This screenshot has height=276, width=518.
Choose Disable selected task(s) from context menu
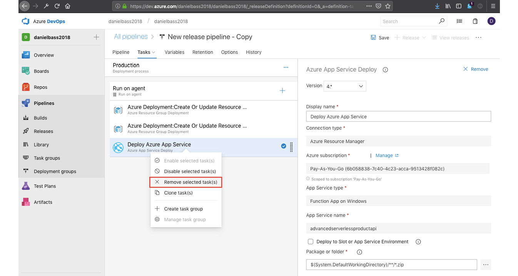coord(186,171)
